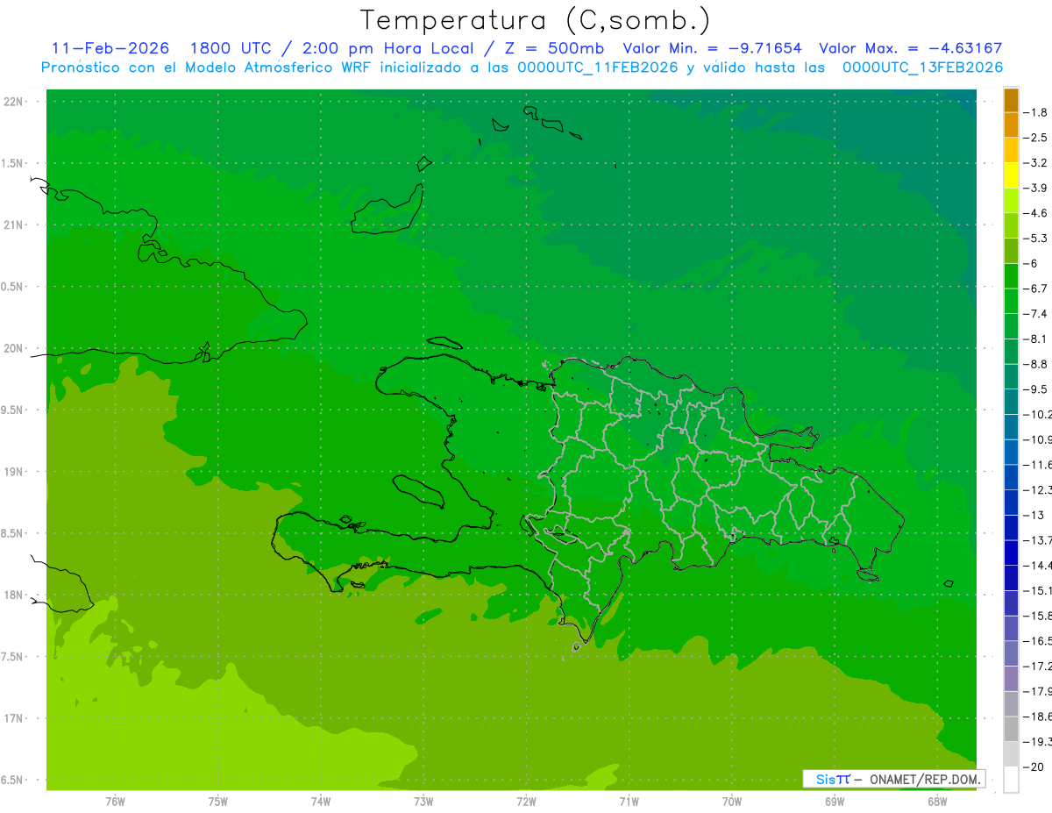Viewport: 1052px width, 813px height.
Task: Click the '74W' longitude axis label
Action: tap(321, 801)
